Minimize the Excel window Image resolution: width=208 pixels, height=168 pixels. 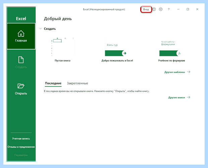point(178,9)
